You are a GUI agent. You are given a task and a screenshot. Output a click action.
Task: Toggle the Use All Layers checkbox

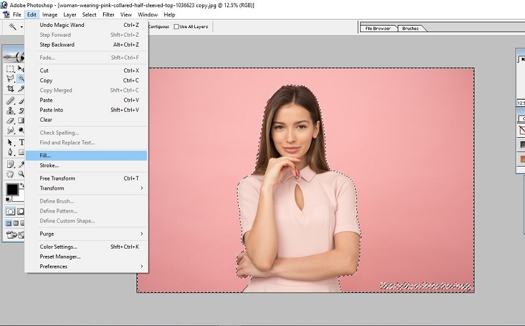click(x=176, y=27)
